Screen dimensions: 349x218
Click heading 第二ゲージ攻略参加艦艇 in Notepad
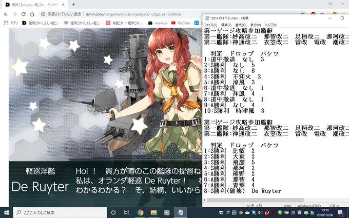238,122
